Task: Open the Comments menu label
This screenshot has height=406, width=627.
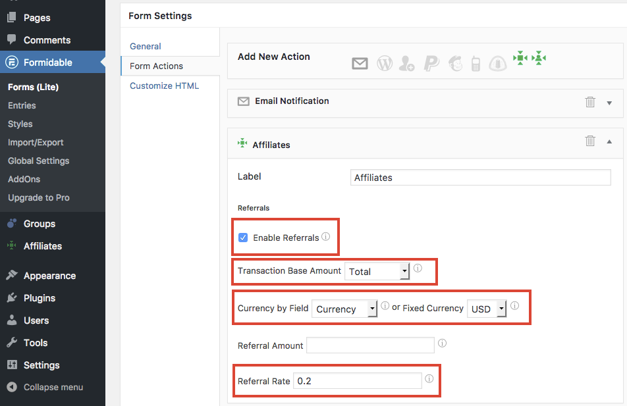Action: (47, 40)
